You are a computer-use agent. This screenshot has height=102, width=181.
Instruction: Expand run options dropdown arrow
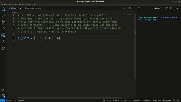126,8
